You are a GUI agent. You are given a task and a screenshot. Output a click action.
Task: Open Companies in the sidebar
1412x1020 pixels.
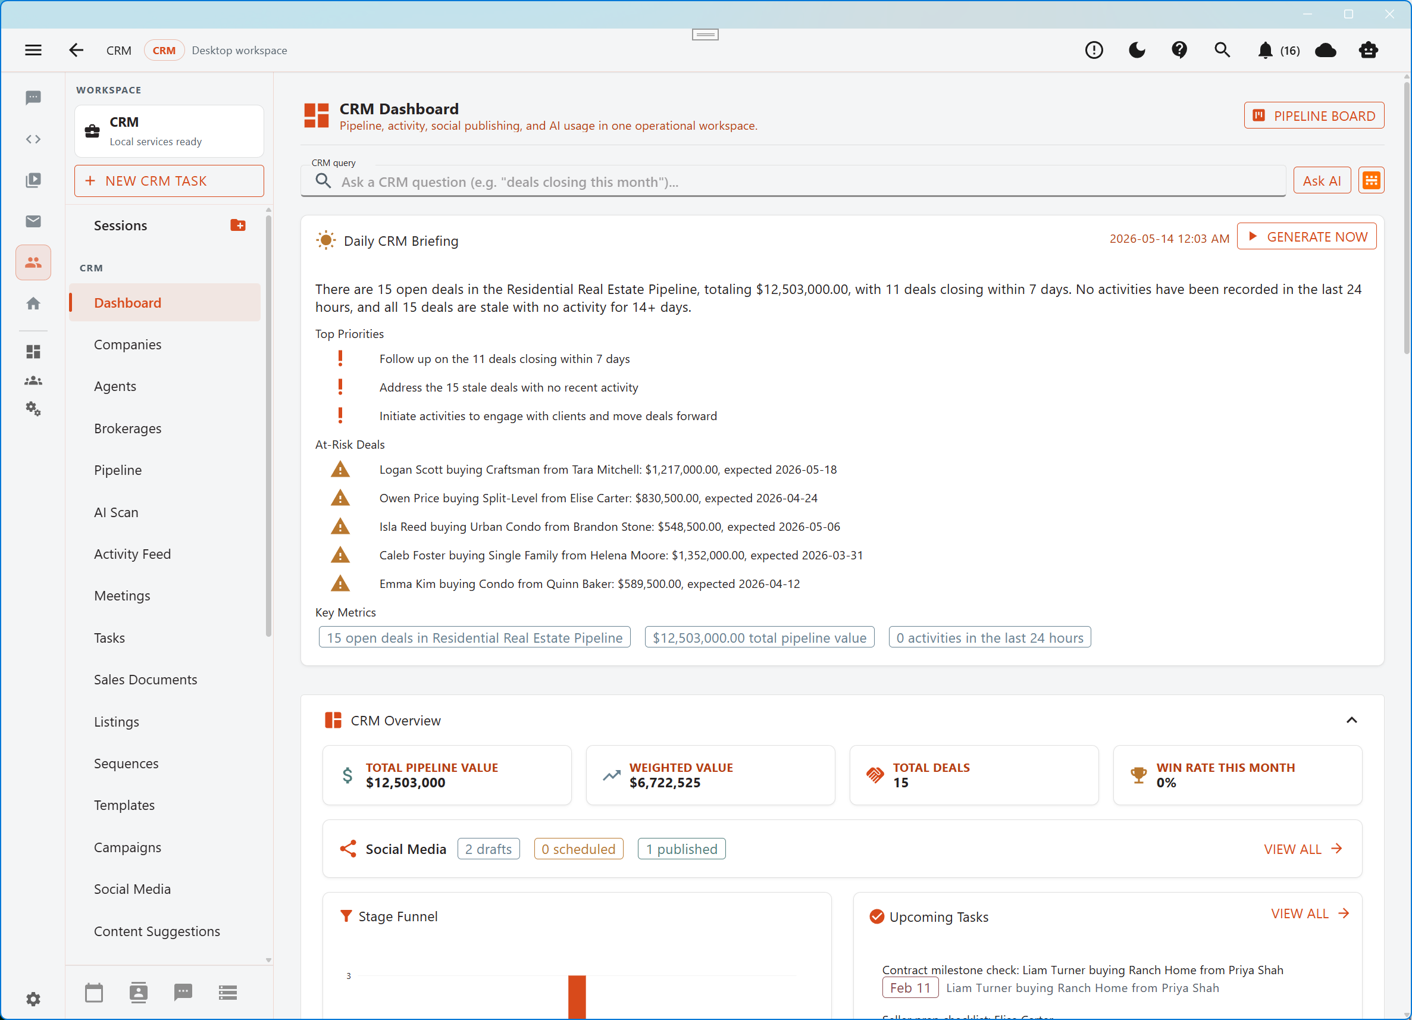coord(165,345)
